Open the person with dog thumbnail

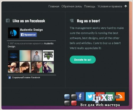click(37, 67)
